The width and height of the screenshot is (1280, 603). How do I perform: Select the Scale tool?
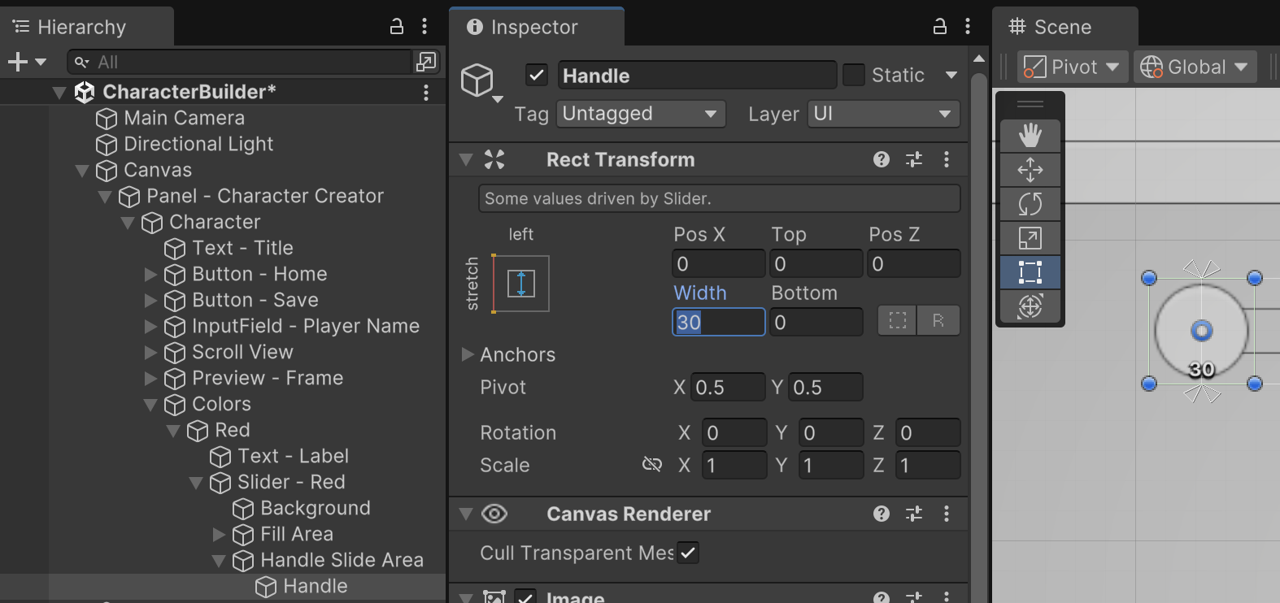[1030, 238]
